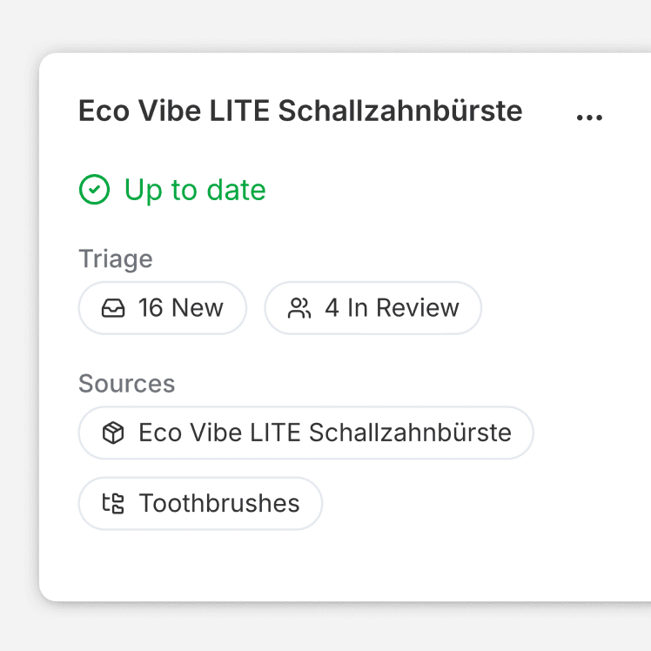Image resolution: width=651 pixels, height=651 pixels.
Task: Click the "New" text in the triage chip
Action: (198, 308)
